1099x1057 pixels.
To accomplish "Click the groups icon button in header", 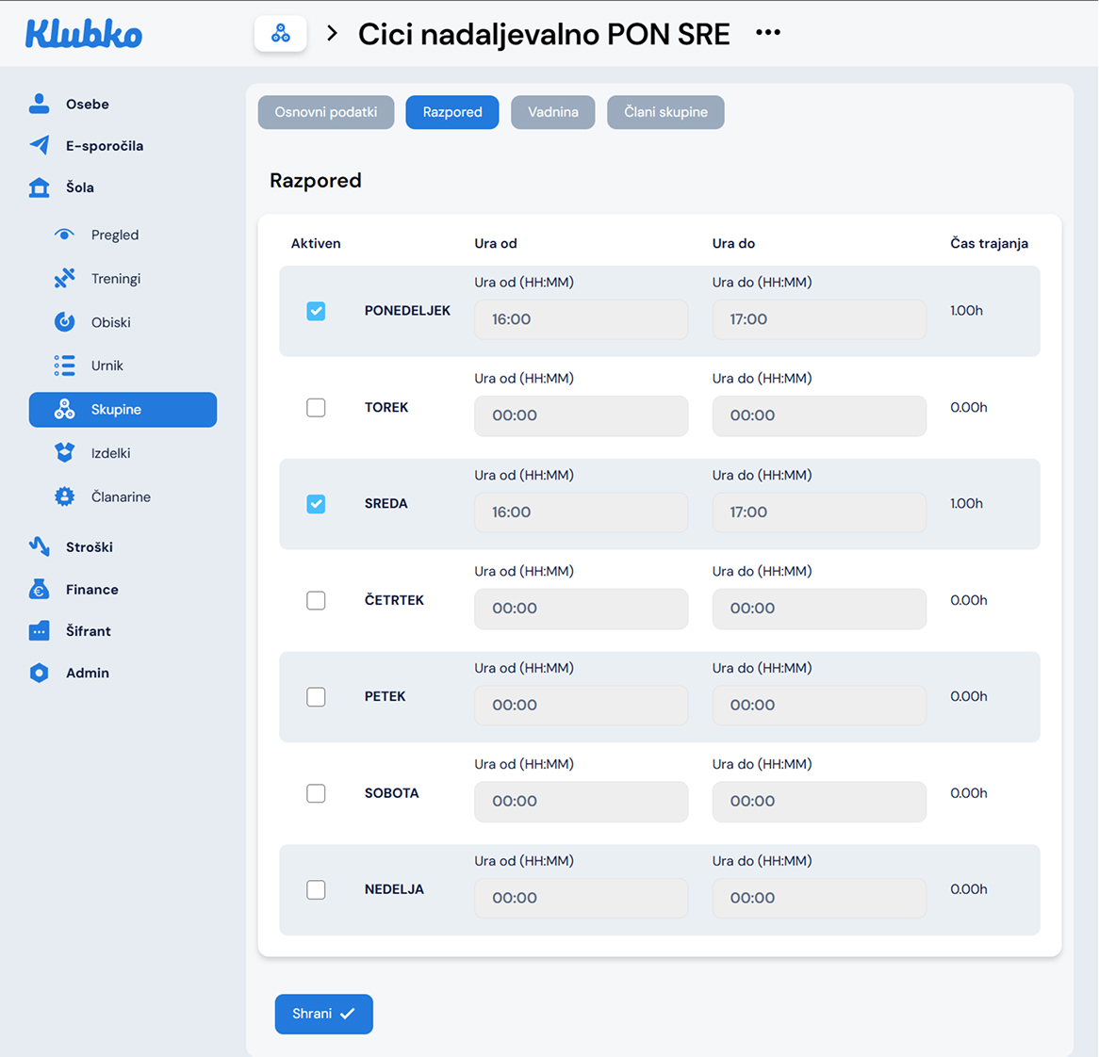I will [280, 35].
